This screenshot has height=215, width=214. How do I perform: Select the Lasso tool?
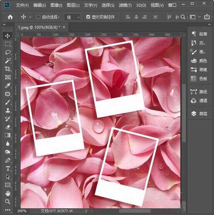click(x=7, y=52)
